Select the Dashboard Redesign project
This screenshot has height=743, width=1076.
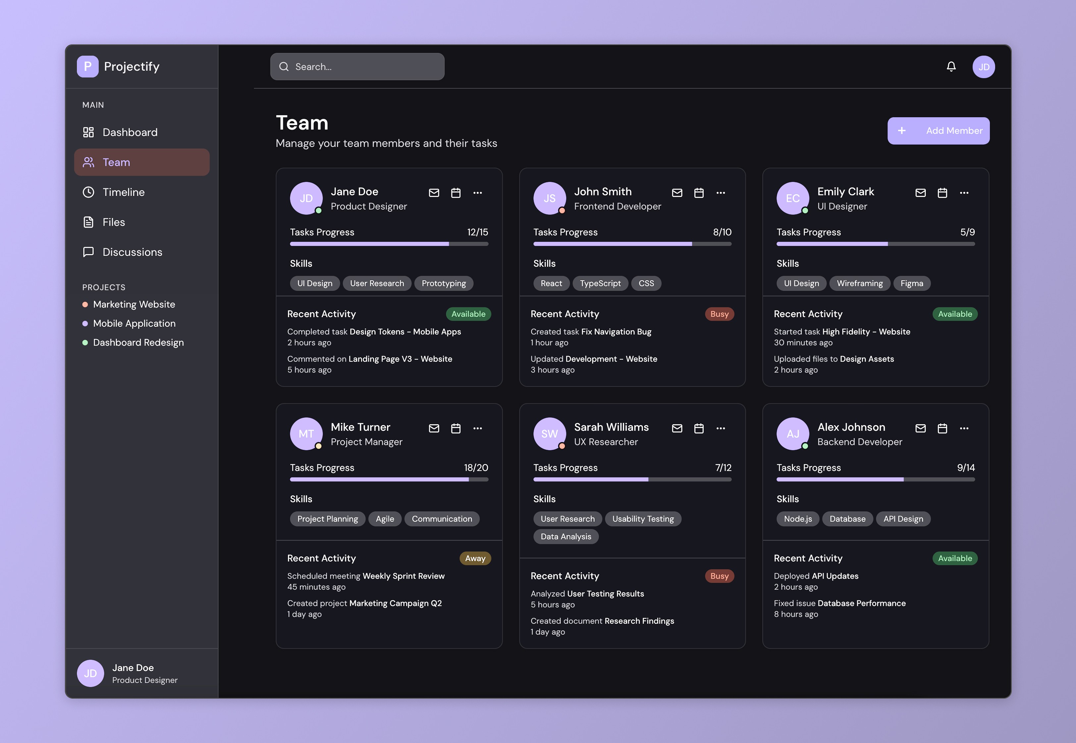138,343
